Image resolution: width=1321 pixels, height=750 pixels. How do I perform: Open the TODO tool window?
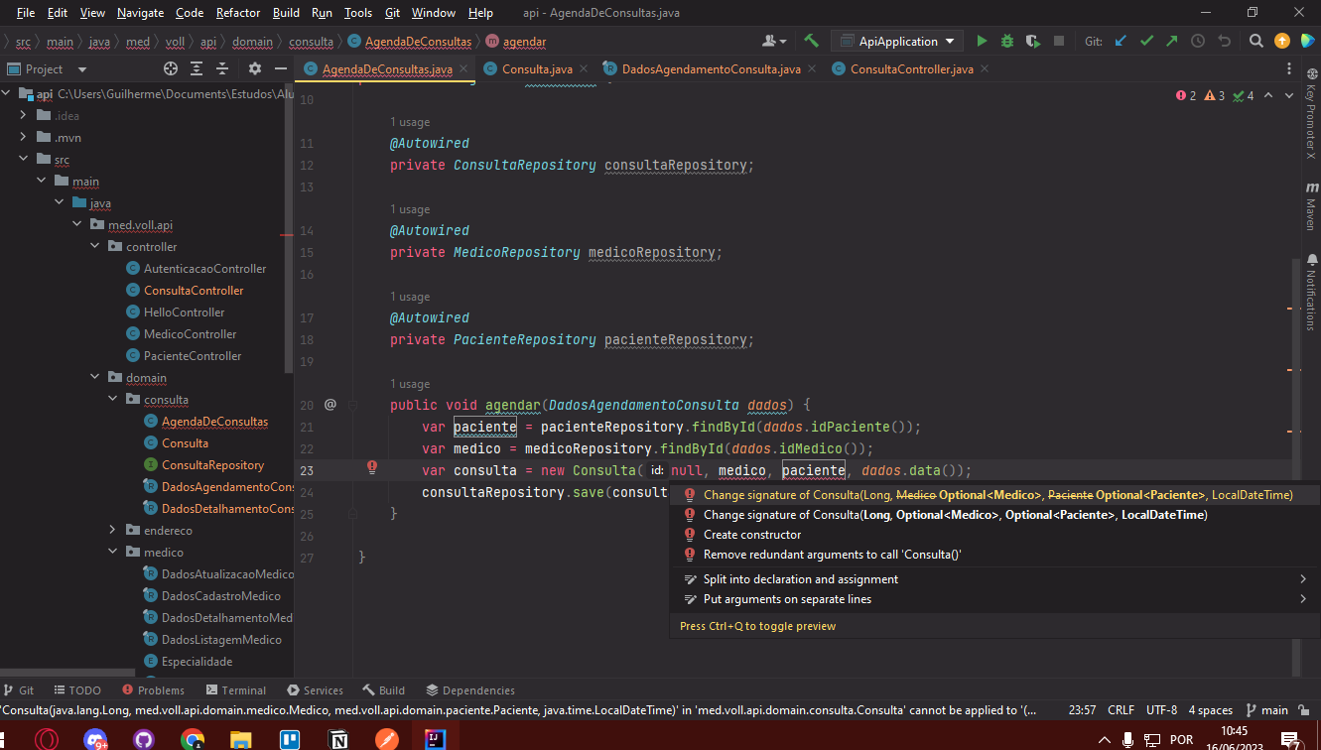click(x=77, y=690)
